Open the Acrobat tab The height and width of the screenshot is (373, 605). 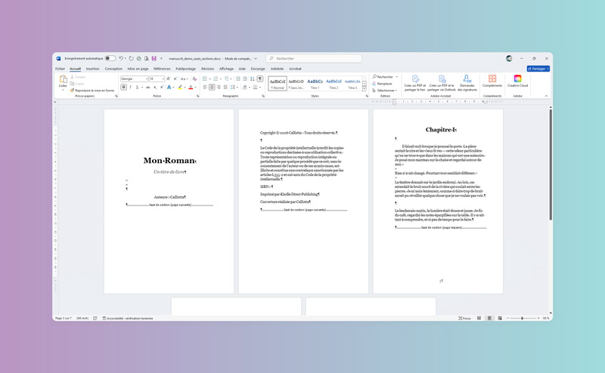tap(295, 69)
